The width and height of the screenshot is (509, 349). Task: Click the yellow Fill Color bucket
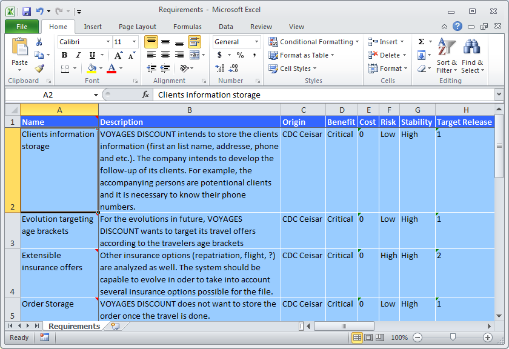pyautogui.click(x=92, y=68)
